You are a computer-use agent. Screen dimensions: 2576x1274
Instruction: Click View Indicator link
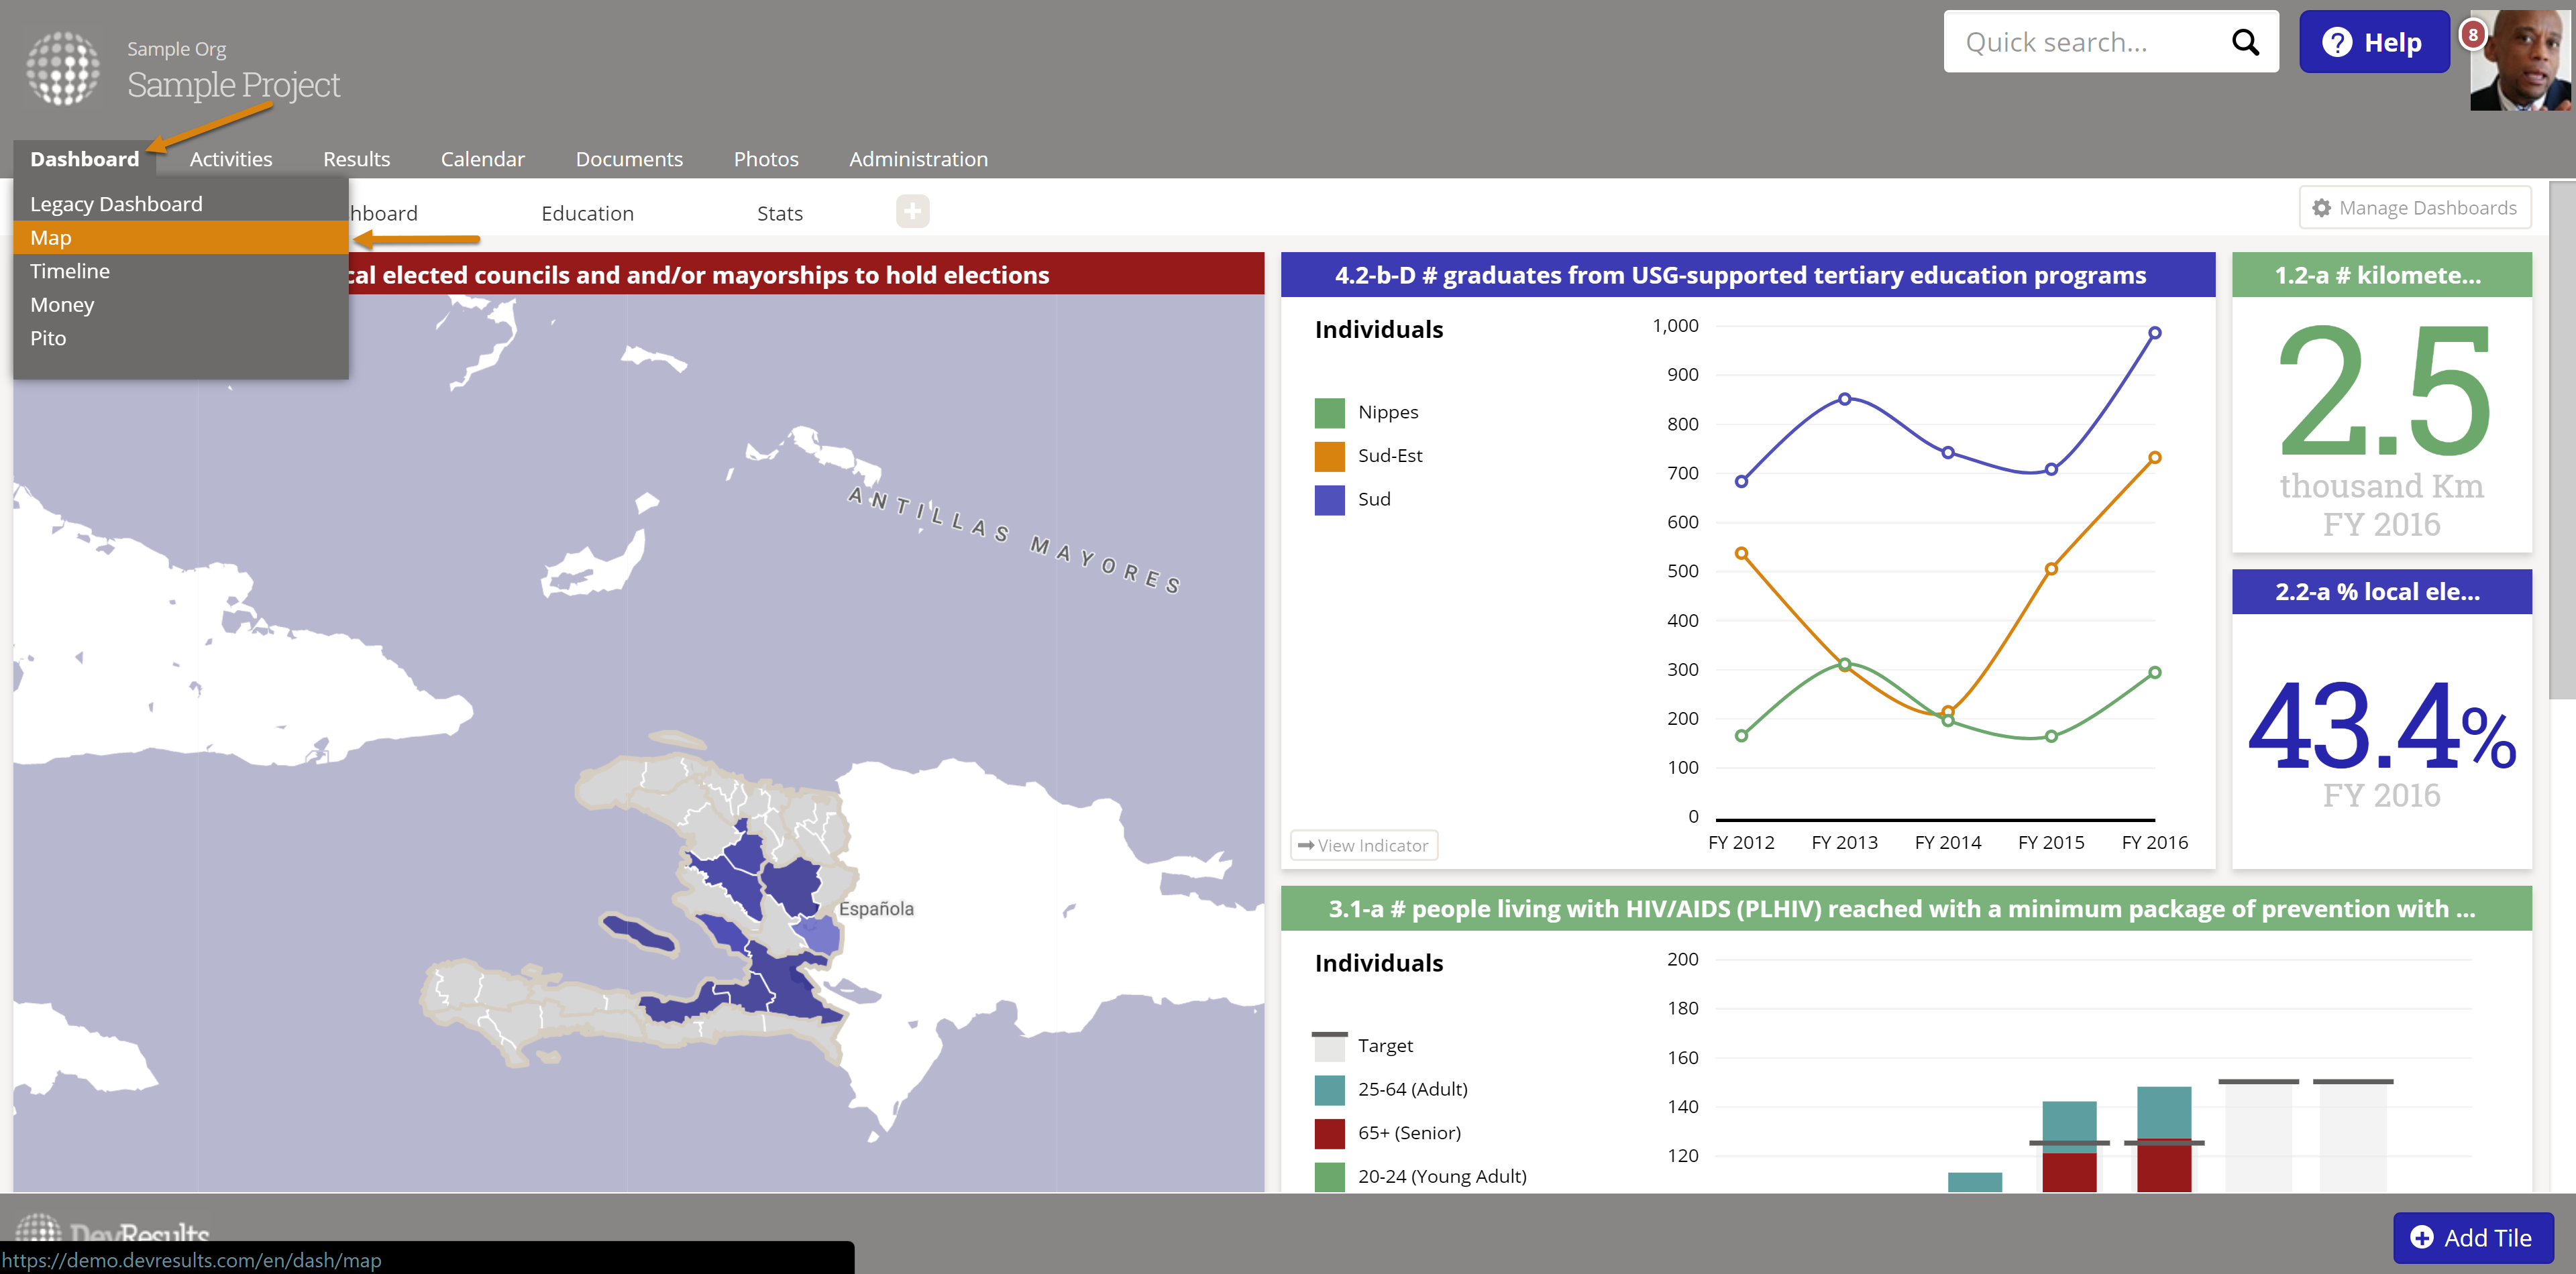1363,846
